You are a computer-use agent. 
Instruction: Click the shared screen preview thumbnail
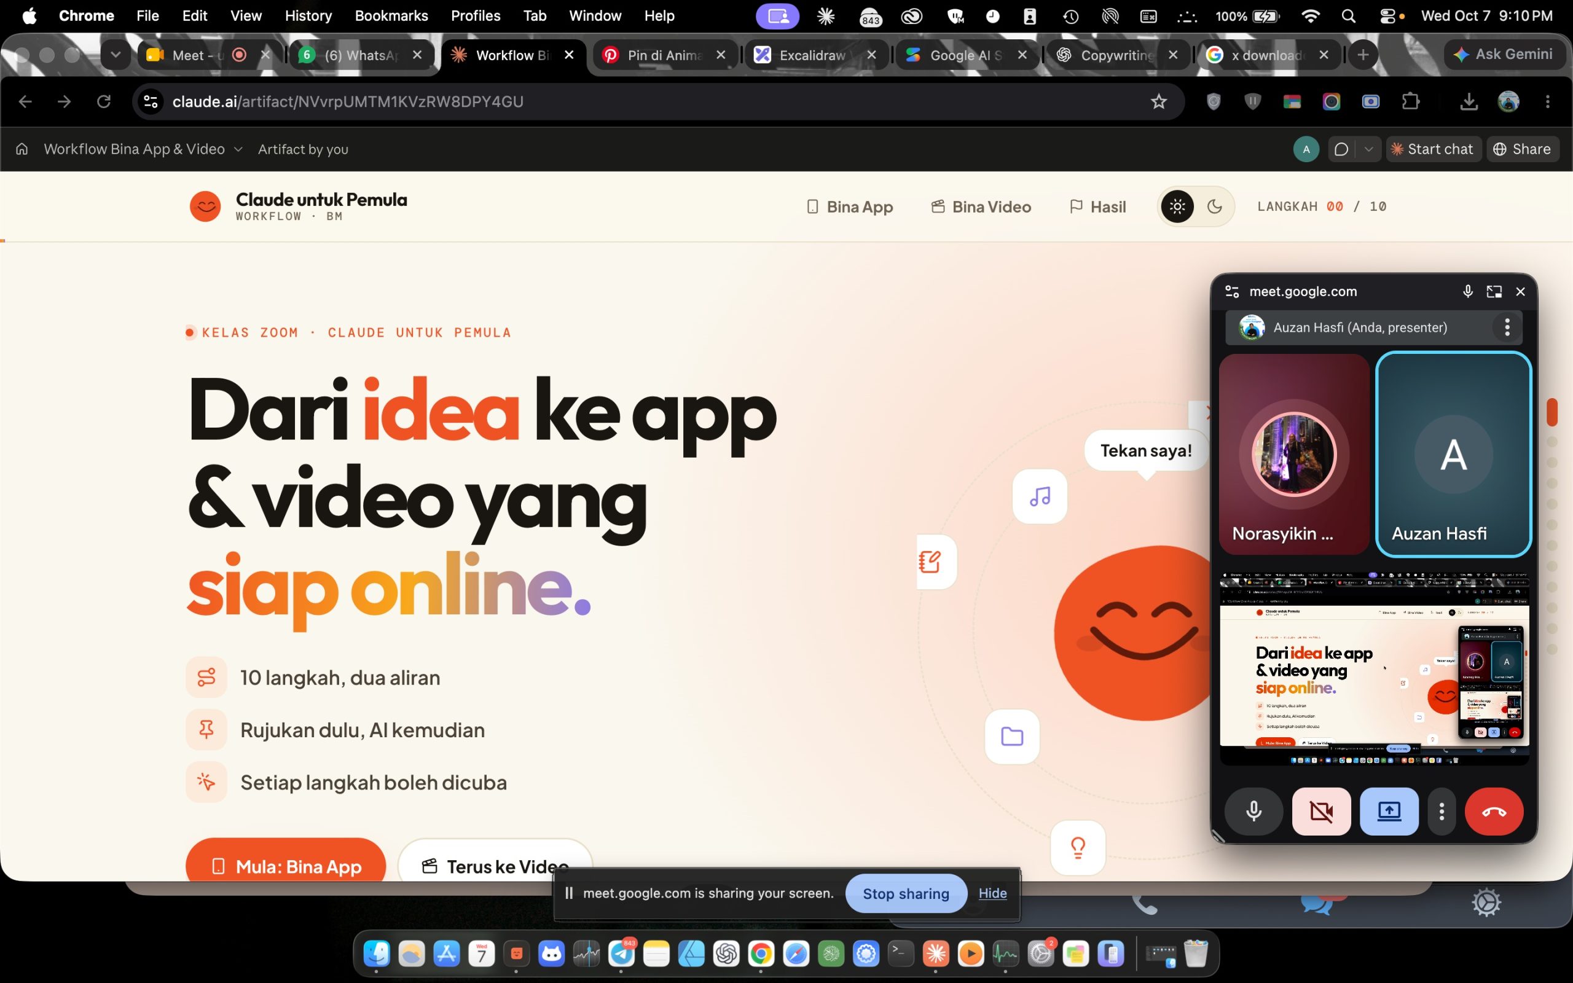pyautogui.click(x=1374, y=668)
